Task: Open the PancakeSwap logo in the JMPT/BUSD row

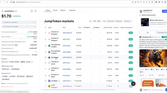Action: [x=49, y=46]
